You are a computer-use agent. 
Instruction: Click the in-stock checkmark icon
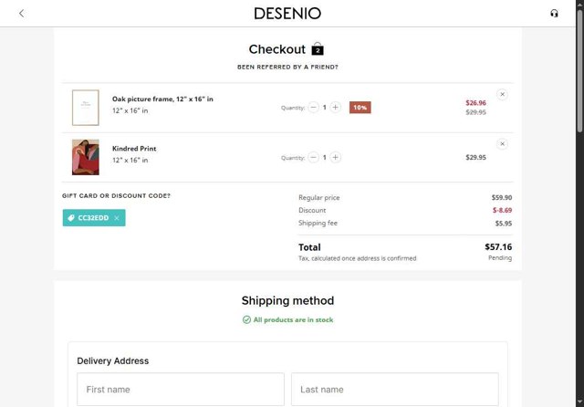pyautogui.click(x=246, y=319)
